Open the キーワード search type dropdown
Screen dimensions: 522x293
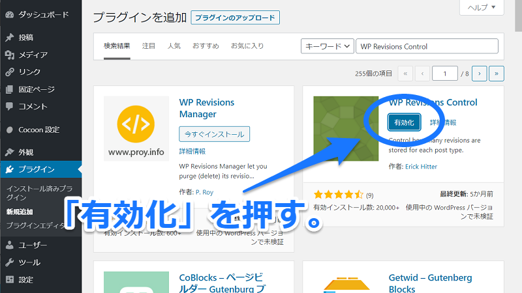pos(327,46)
